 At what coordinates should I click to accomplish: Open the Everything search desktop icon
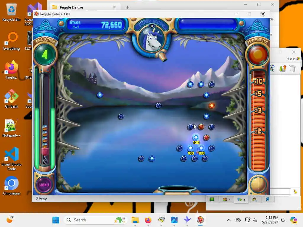(x=12, y=41)
